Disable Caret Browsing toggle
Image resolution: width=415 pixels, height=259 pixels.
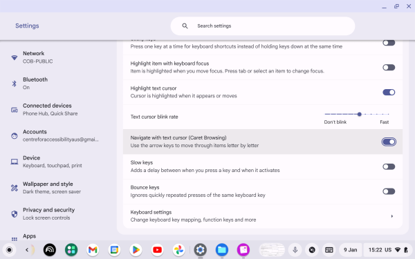(389, 142)
